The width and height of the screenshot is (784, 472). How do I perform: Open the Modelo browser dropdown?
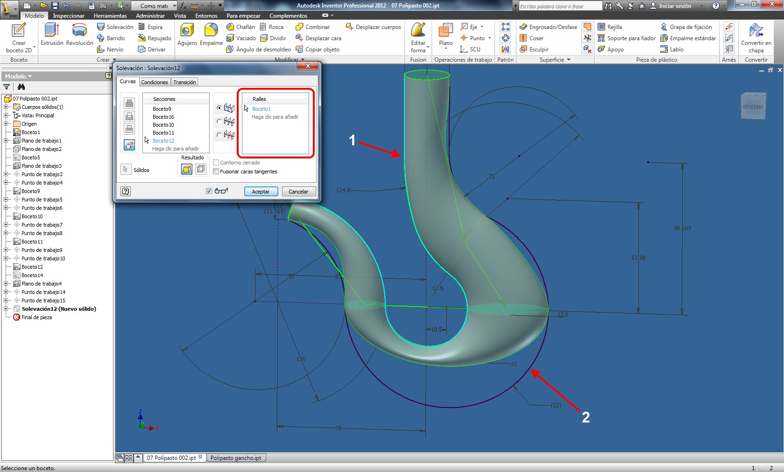[19, 76]
